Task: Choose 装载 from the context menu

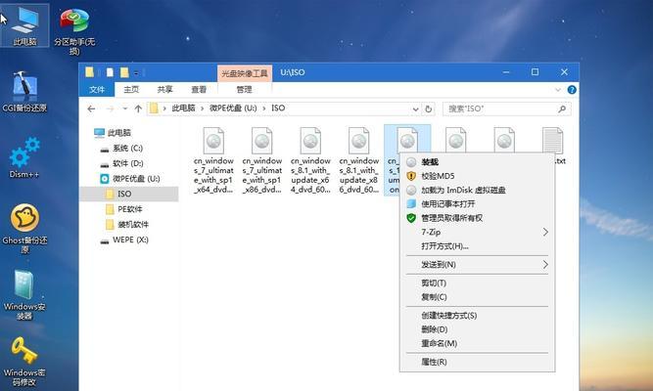Action: coord(430,161)
